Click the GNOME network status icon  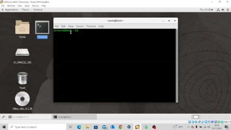pyautogui.click(x=218, y=10)
